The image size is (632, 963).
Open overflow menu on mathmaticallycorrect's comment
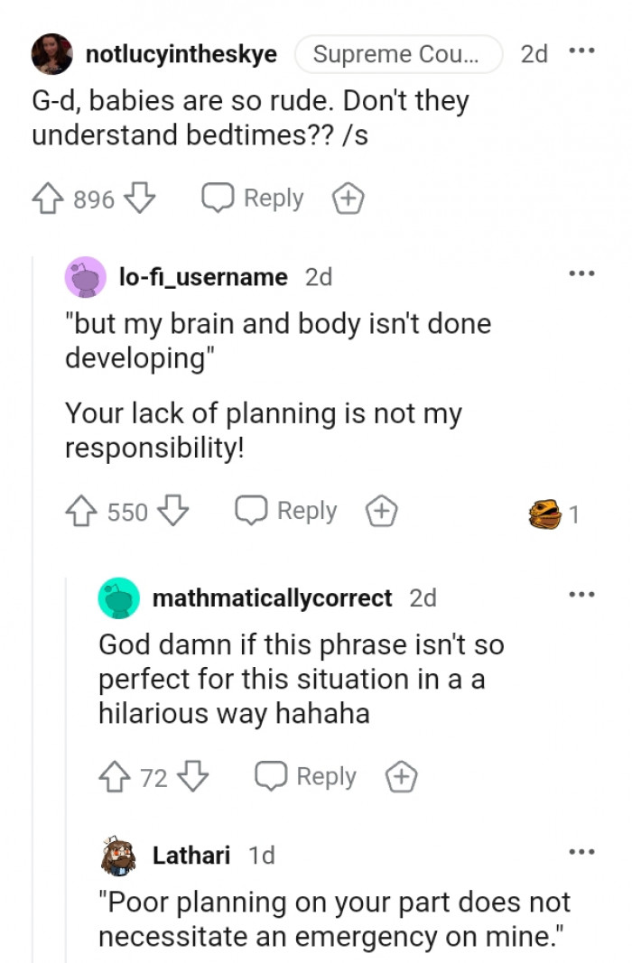582,594
